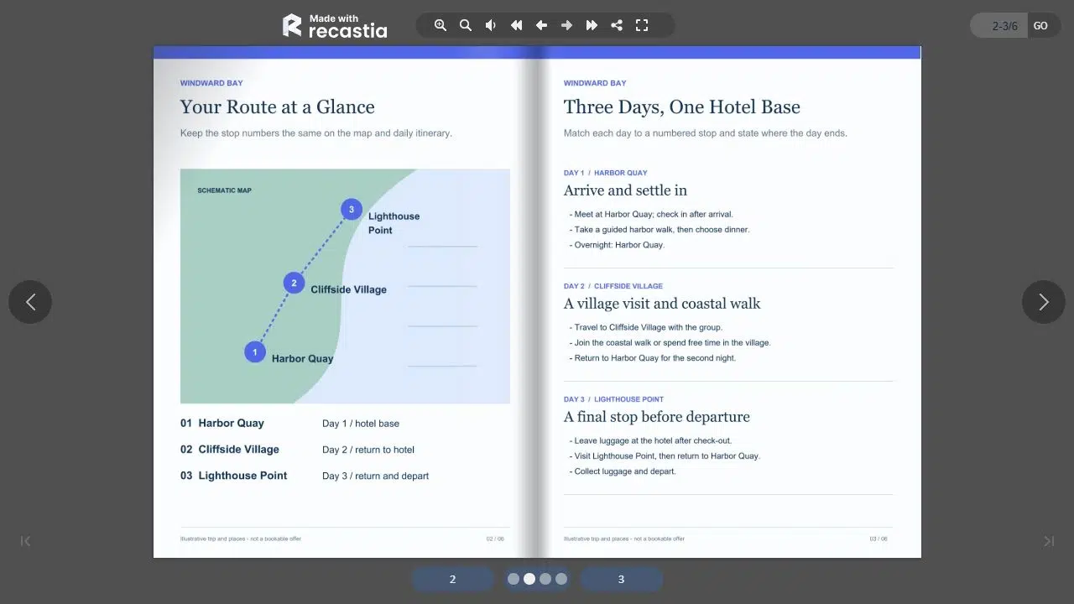Screen dimensions: 1074x604
Task: Click the "Your Route at a Glance" heading
Action: point(277,107)
